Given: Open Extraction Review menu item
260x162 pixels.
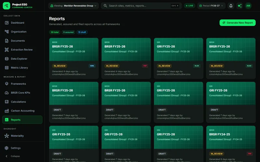Looking at the screenshot, I should point(22,50).
